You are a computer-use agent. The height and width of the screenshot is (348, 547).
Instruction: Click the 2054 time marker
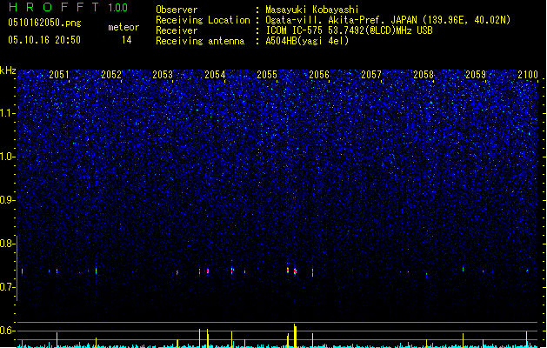click(x=215, y=75)
